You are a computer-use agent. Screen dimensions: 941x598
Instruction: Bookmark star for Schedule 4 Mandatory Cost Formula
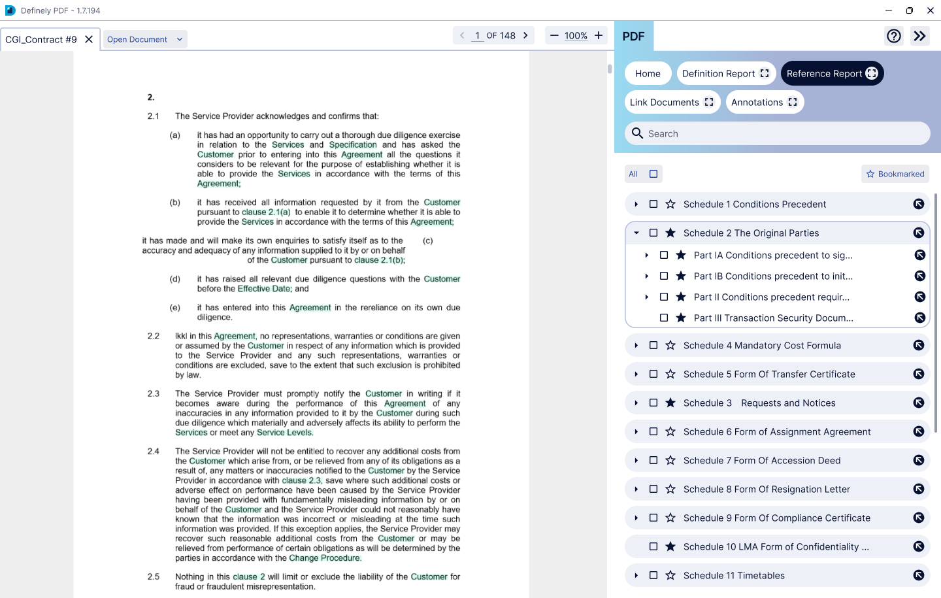coord(670,345)
